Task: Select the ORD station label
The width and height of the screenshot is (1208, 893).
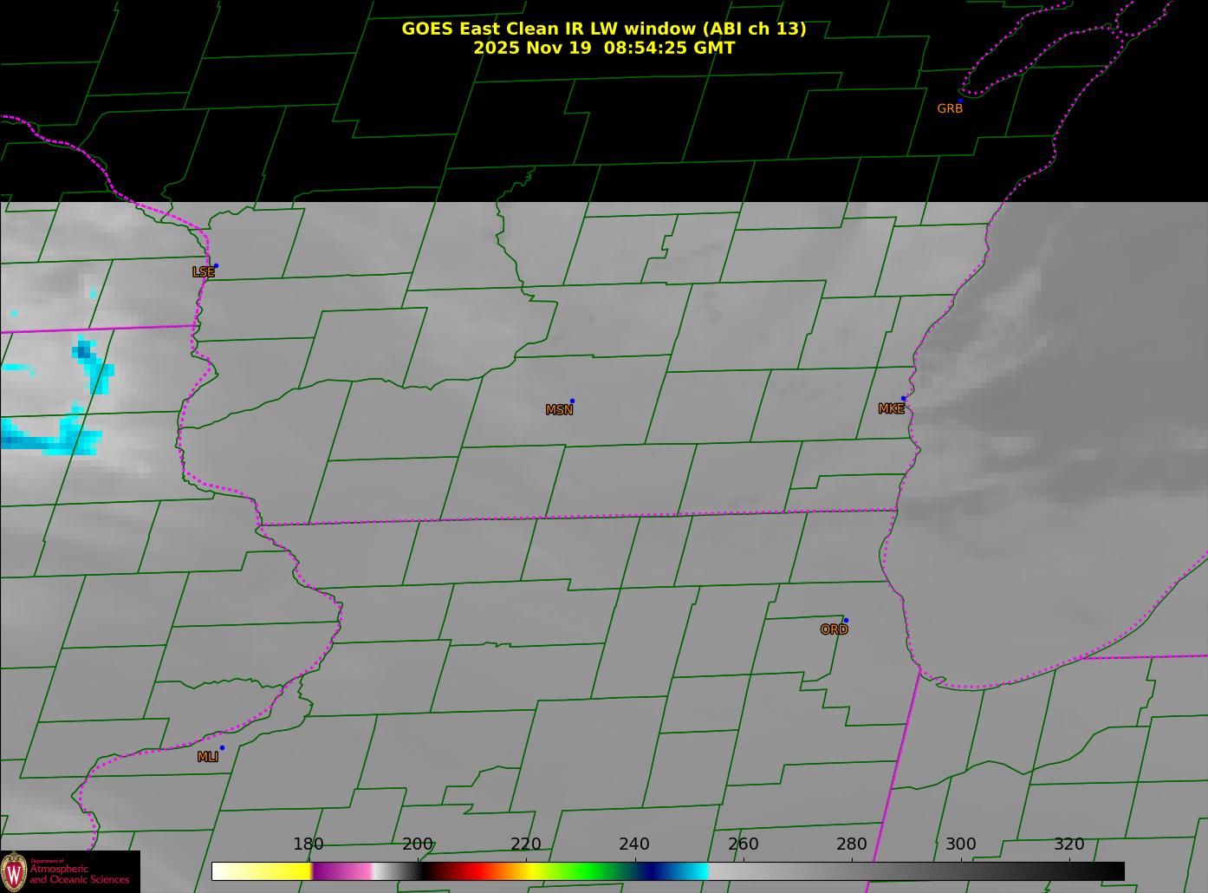Action: [x=834, y=629]
